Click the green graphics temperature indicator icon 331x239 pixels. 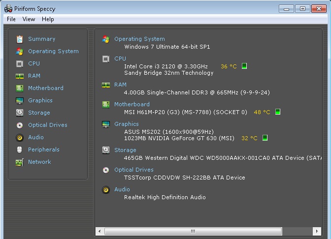(265, 138)
